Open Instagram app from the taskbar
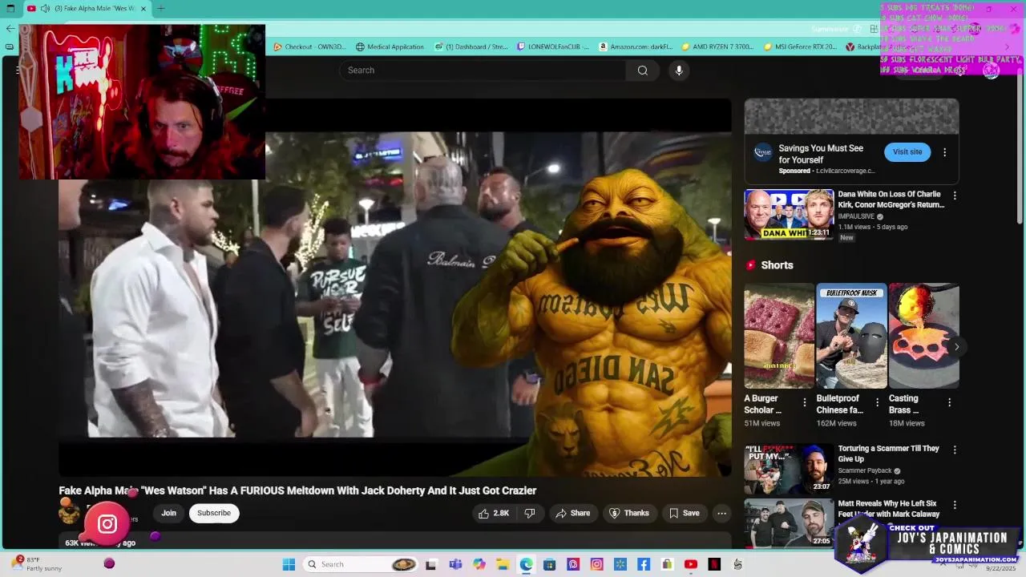The width and height of the screenshot is (1026, 577). (x=596, y=564)
